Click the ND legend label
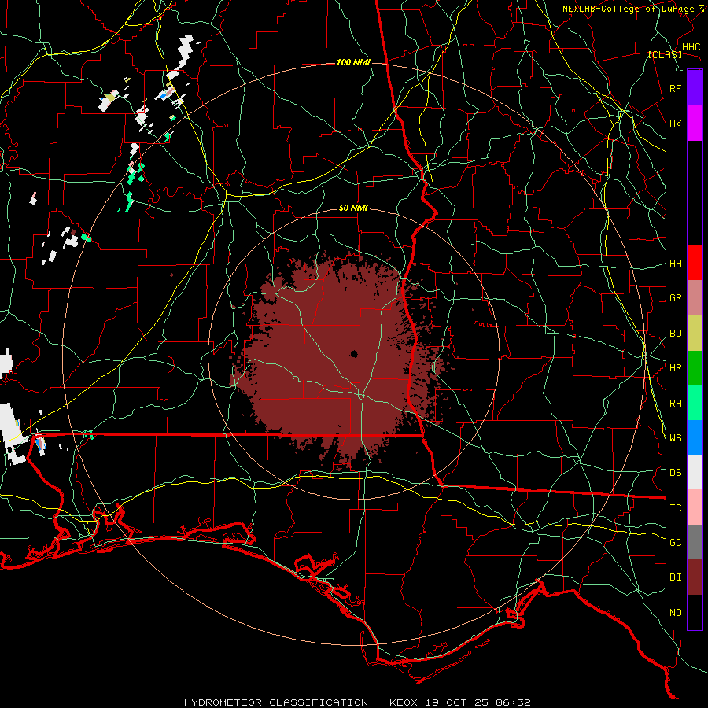708x708 pixels. [675, 613]
